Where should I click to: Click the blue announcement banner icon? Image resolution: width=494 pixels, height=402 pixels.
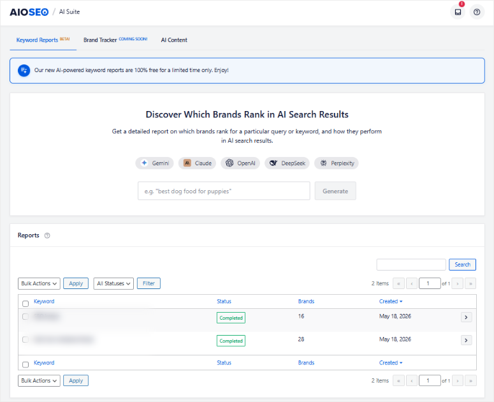[x=24, y=70]
